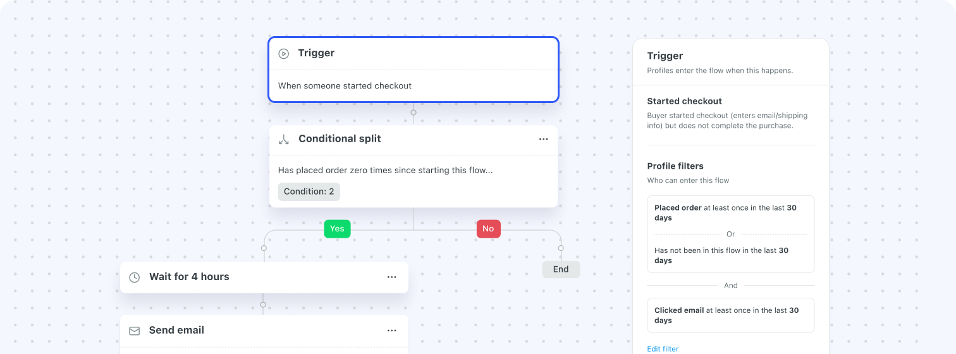Select the Trigger node card
956x354 pixels.
tap(414, 70)
